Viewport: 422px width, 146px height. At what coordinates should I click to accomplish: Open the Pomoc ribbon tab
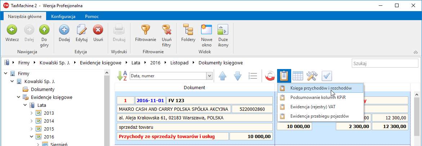[92, 17]
